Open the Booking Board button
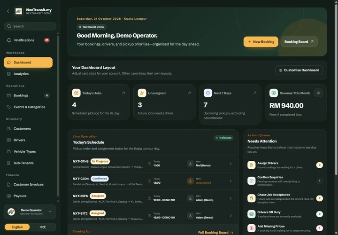The image size is (338, 235). click(x=299, y=42)
